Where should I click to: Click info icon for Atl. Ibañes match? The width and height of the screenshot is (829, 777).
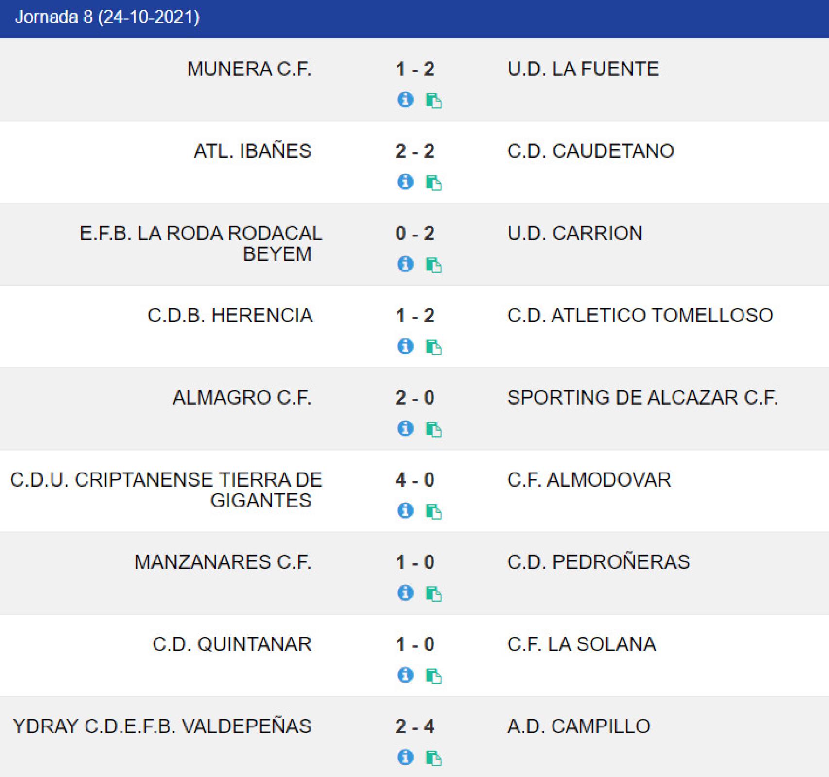[x=405, y=182]
